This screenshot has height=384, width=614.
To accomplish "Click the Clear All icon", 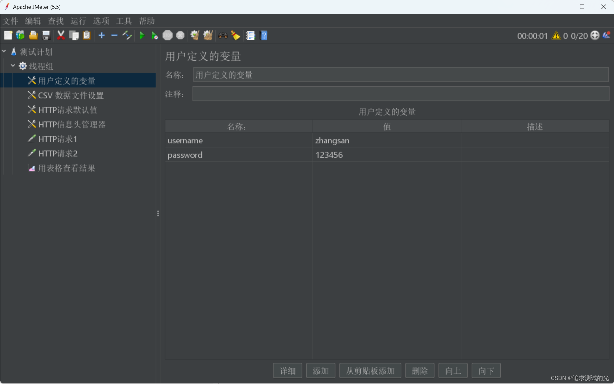I will [x=208, y=35].
